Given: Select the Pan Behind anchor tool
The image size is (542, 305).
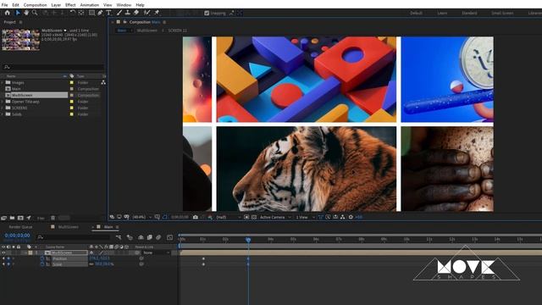Looking at the screenshot, I should tap(81, 13).
